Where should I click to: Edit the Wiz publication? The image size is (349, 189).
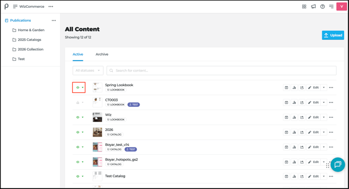pos(314,117)
